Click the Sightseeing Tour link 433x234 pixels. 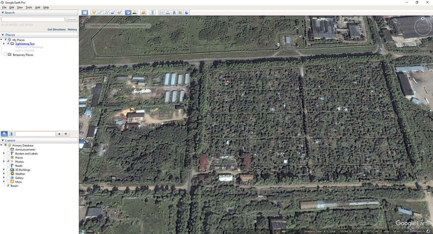(x=25, y=44)
